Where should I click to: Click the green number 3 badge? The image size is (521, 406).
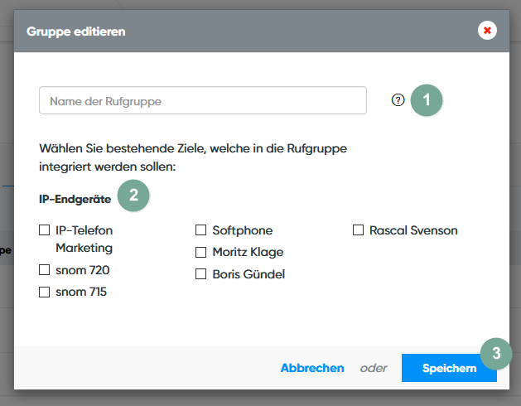[x=496, y=352]
